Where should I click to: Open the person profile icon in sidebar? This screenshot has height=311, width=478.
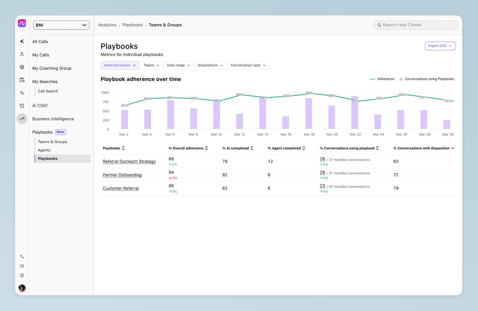tap(22, 54)
